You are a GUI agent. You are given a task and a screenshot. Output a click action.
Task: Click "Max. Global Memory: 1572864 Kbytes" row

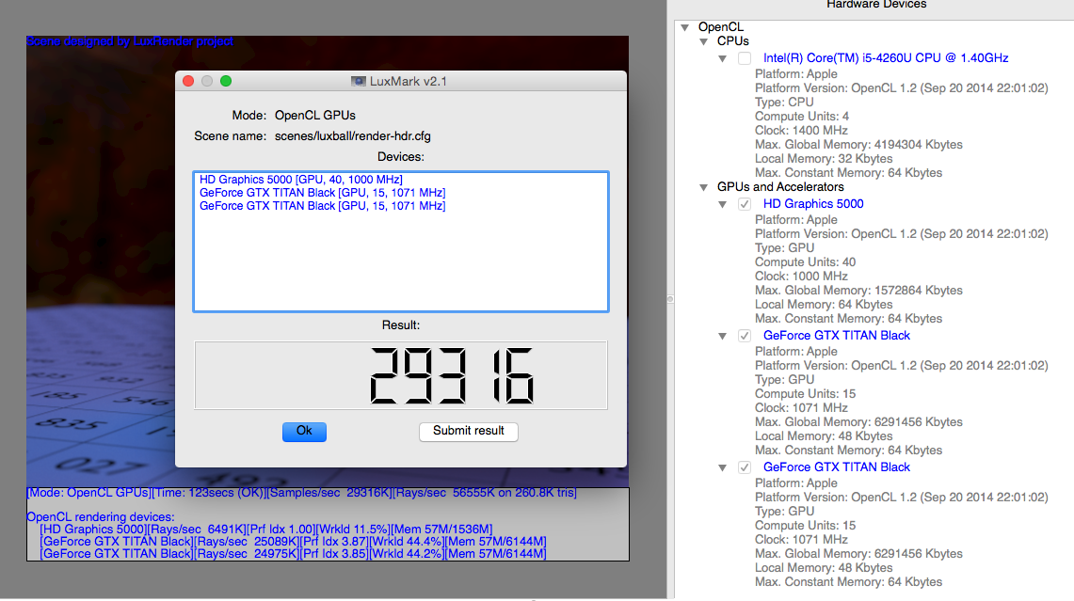(x=858, y=291)
